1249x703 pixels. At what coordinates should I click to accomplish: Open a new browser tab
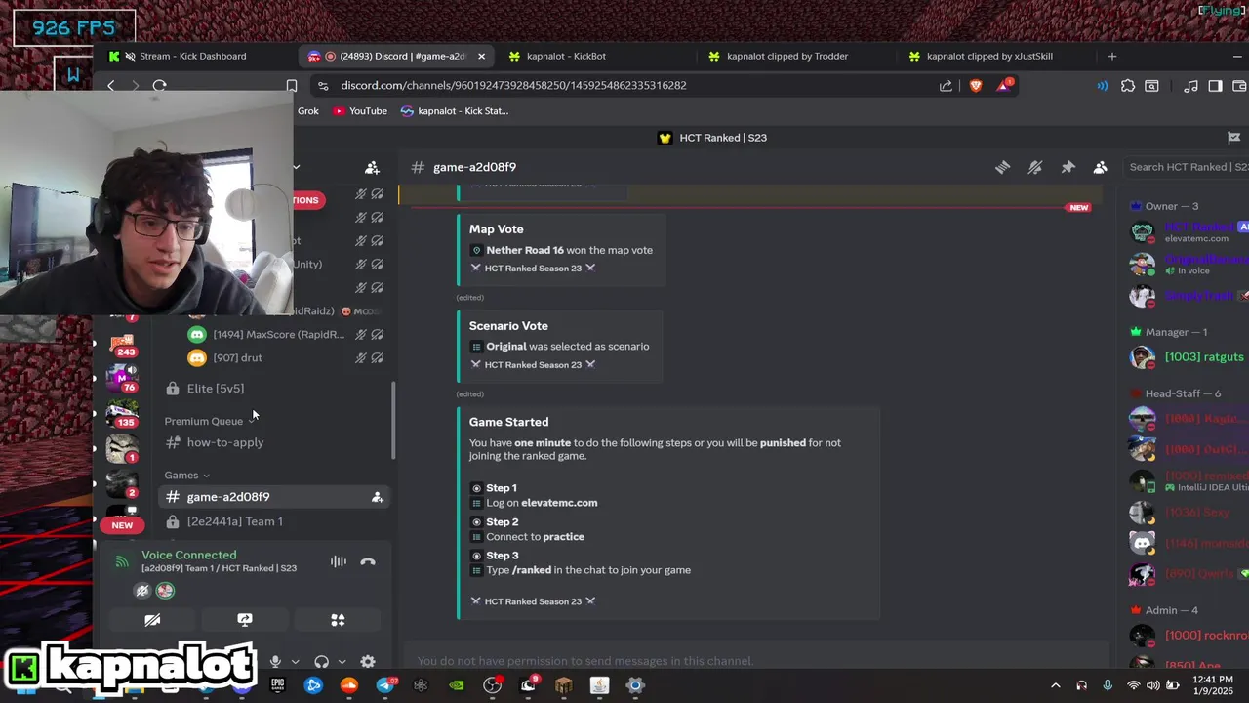pyautogui.click(x=1111, y=56)
